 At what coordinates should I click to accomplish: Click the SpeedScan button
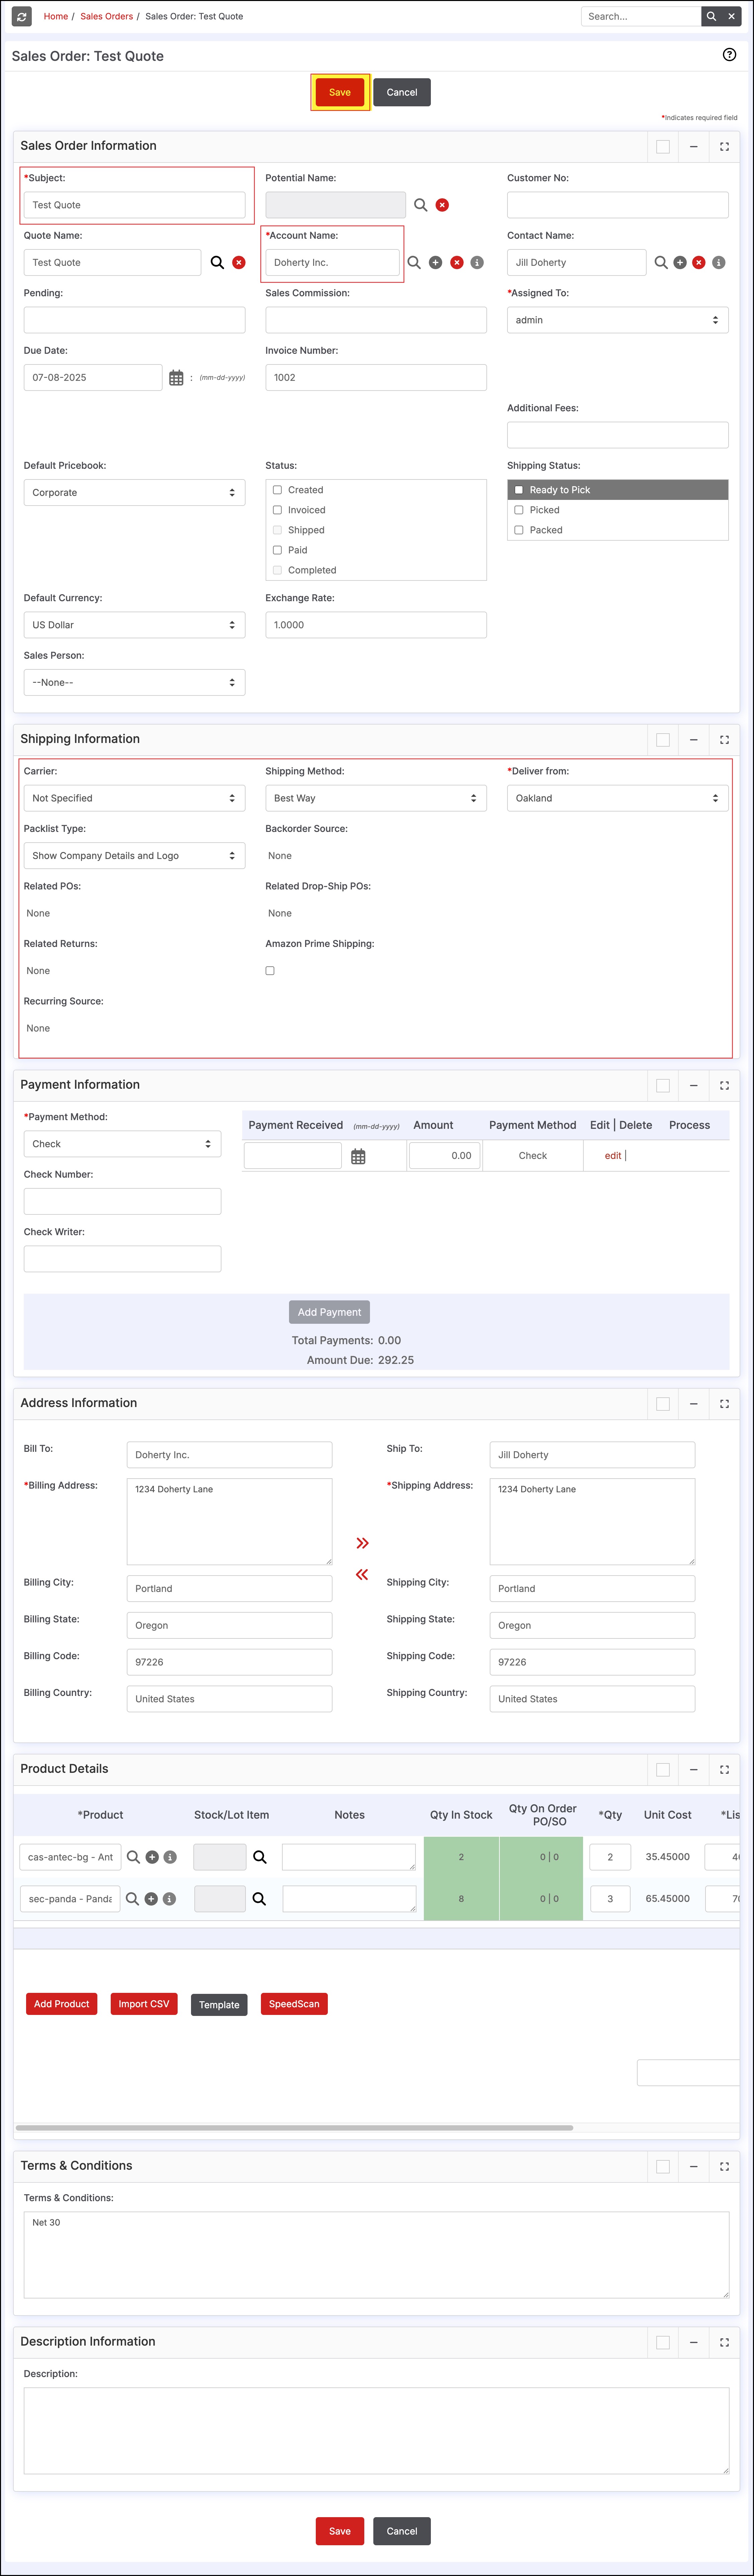coord(294,2004)
